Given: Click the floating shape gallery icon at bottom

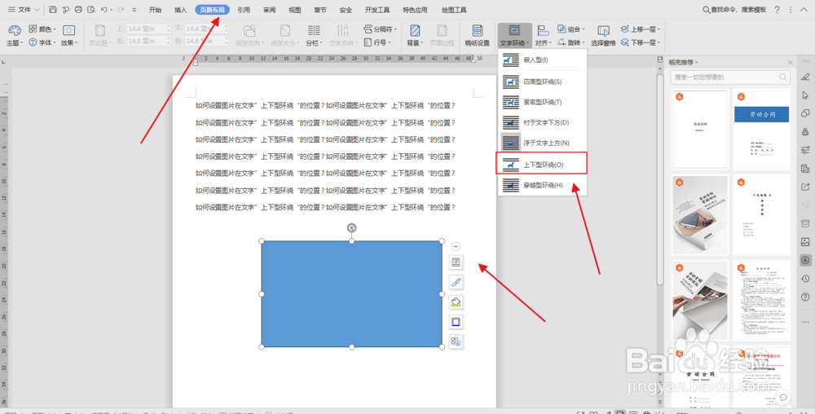Looking at the screenshot, I should pos(456,341).
